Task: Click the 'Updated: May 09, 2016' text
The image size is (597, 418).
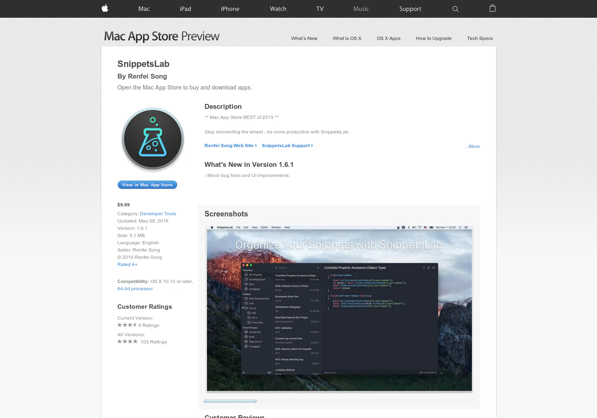Action: tap(143, 221)
